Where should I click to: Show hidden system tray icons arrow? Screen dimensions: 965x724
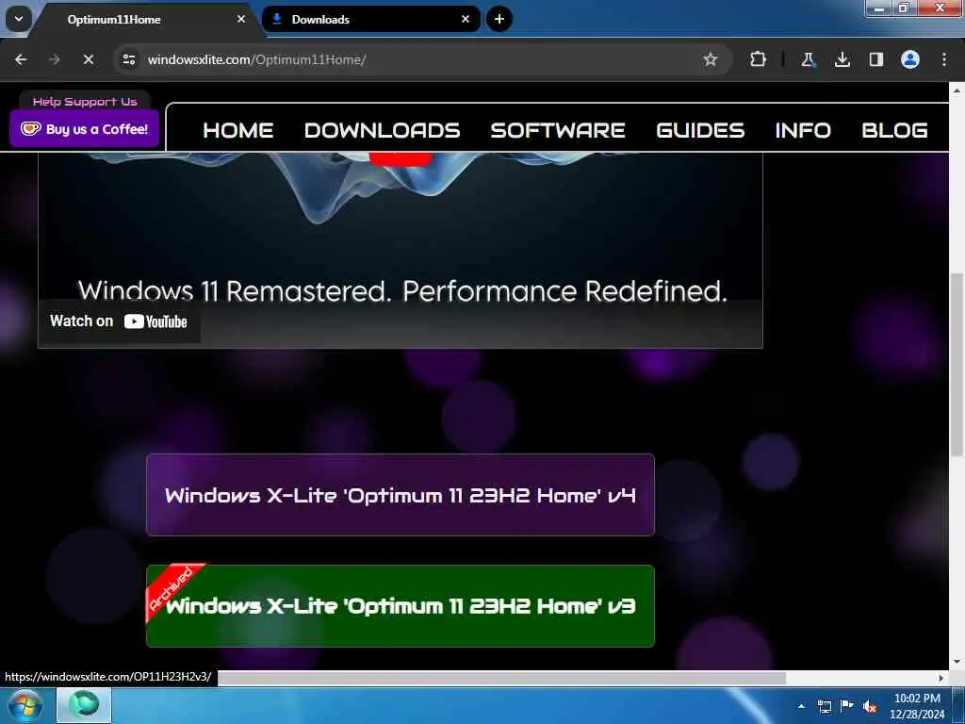(x=801, y=706)
